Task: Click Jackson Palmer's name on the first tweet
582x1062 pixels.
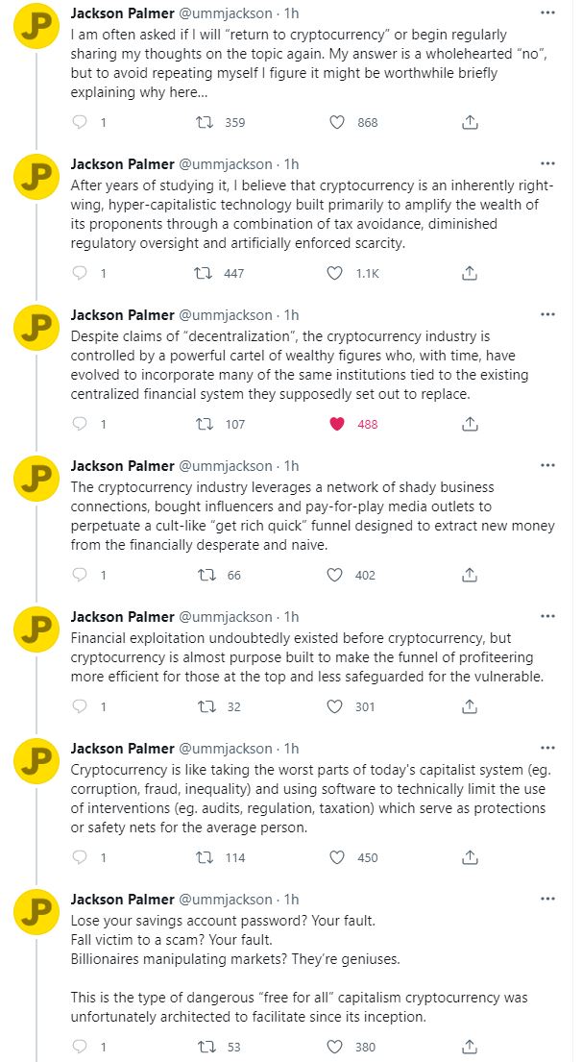Action: point(120,14)
